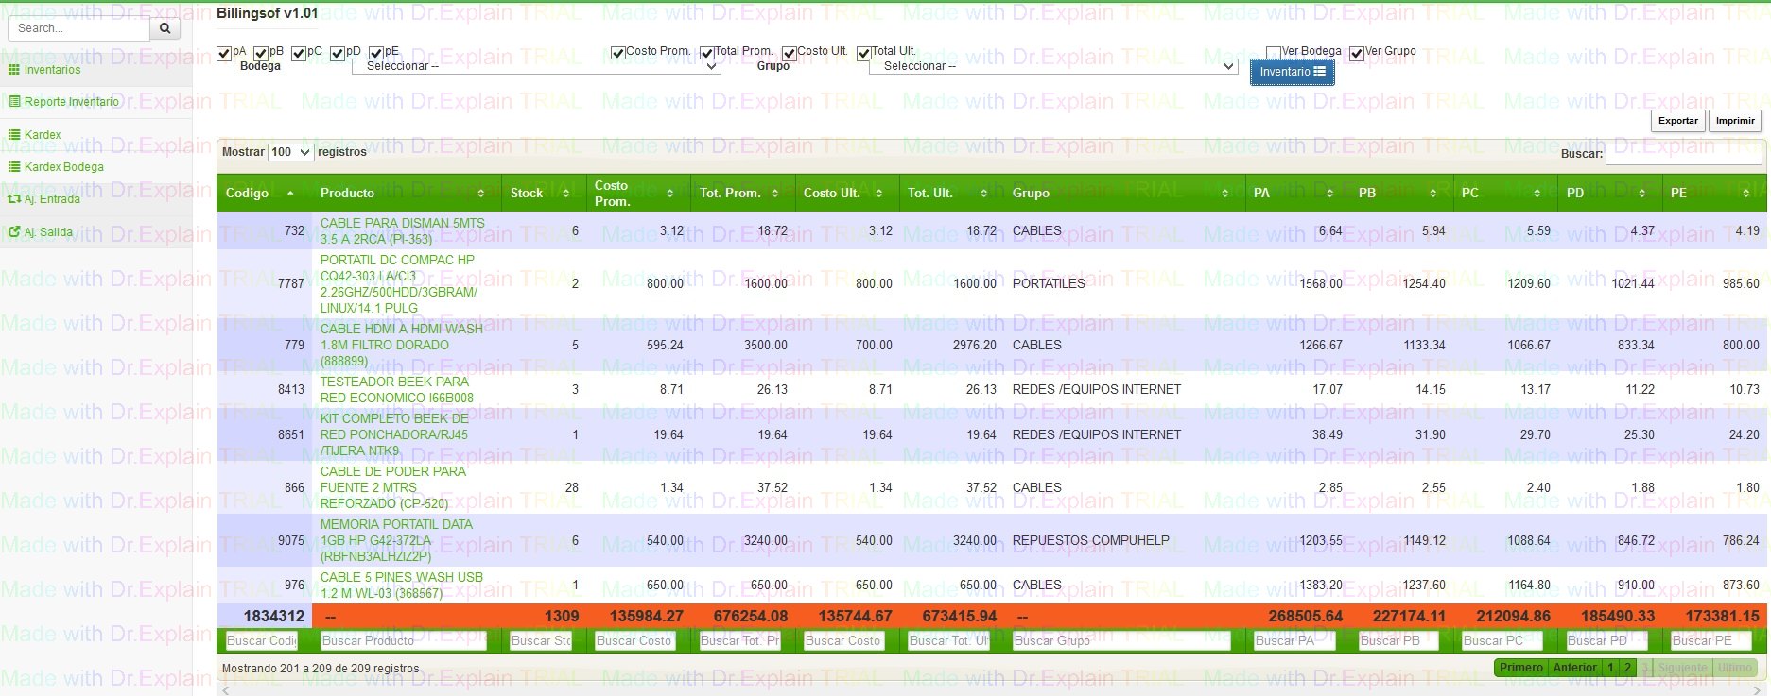Screen dimensions: 1771x696
Task: Uncheck the pA price checkbox
Action: coord(224,53)
